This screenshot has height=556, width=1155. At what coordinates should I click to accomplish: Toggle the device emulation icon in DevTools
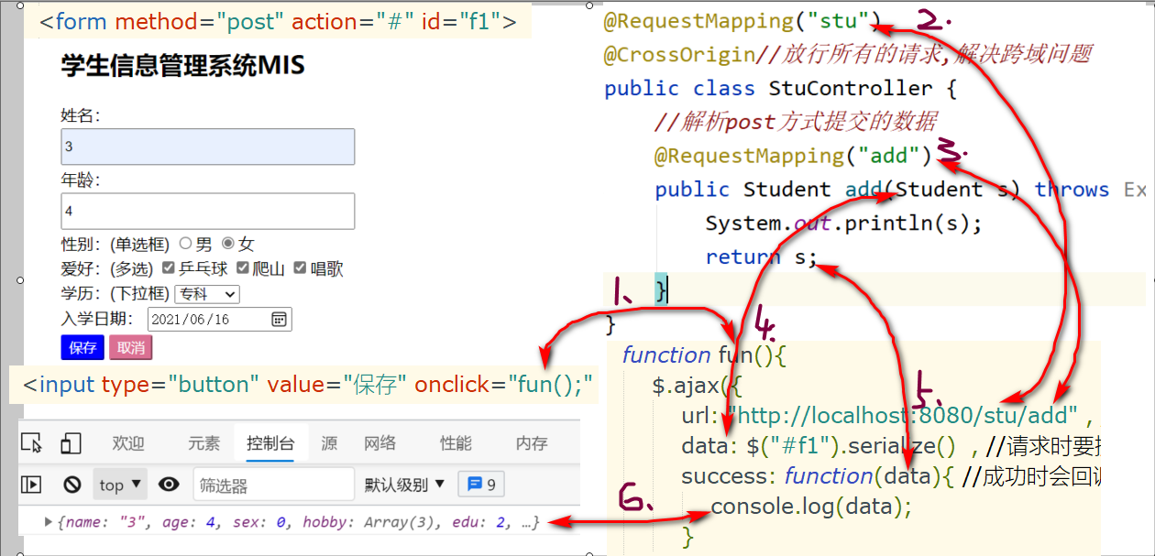pos(71,443)
